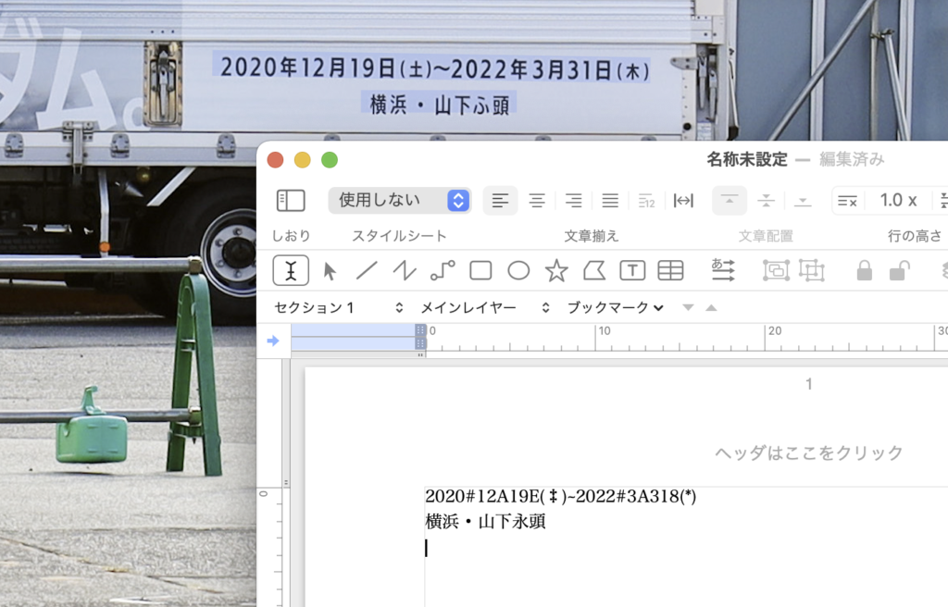
Task: Align text to the right
Action: coord(574,200)
